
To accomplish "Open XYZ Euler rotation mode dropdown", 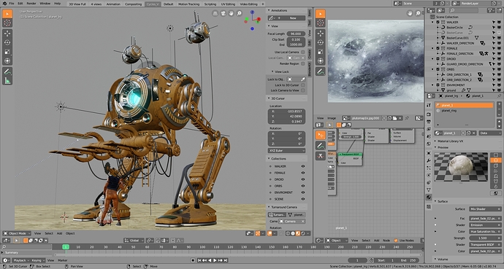I will point(286,150).
